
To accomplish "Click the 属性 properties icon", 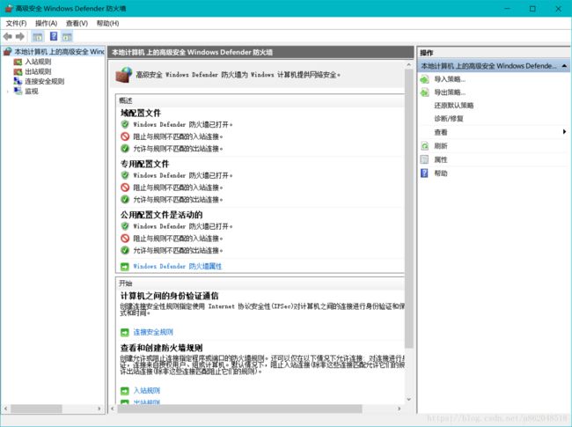I will tap(425, 159).
